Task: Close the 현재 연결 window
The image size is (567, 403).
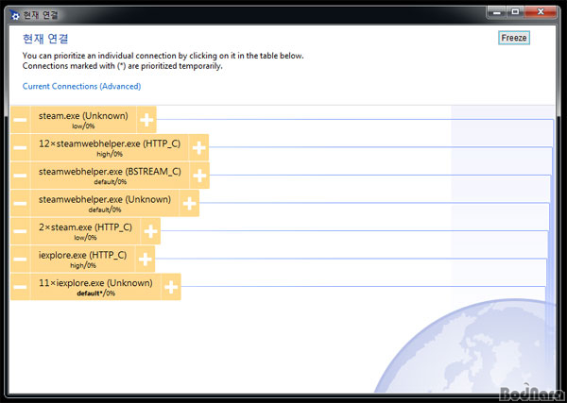Action: (541, 12)
